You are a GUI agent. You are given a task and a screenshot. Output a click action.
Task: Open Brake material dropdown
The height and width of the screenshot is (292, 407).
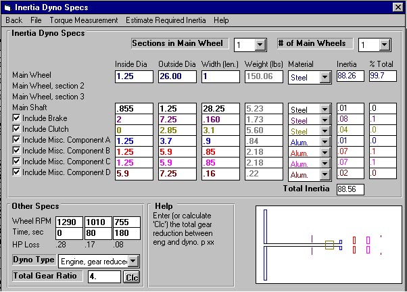point(325,120)
